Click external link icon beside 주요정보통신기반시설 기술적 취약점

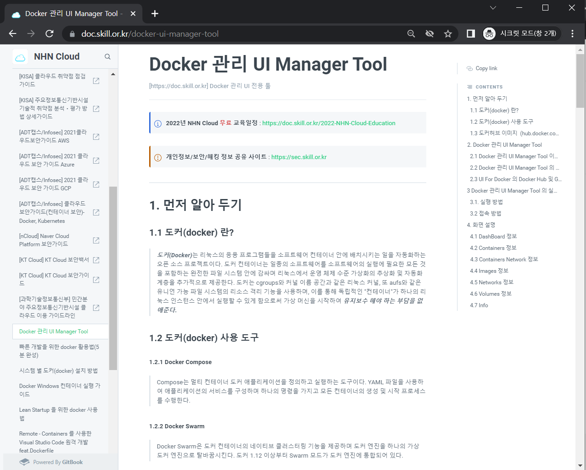point(96,109)
